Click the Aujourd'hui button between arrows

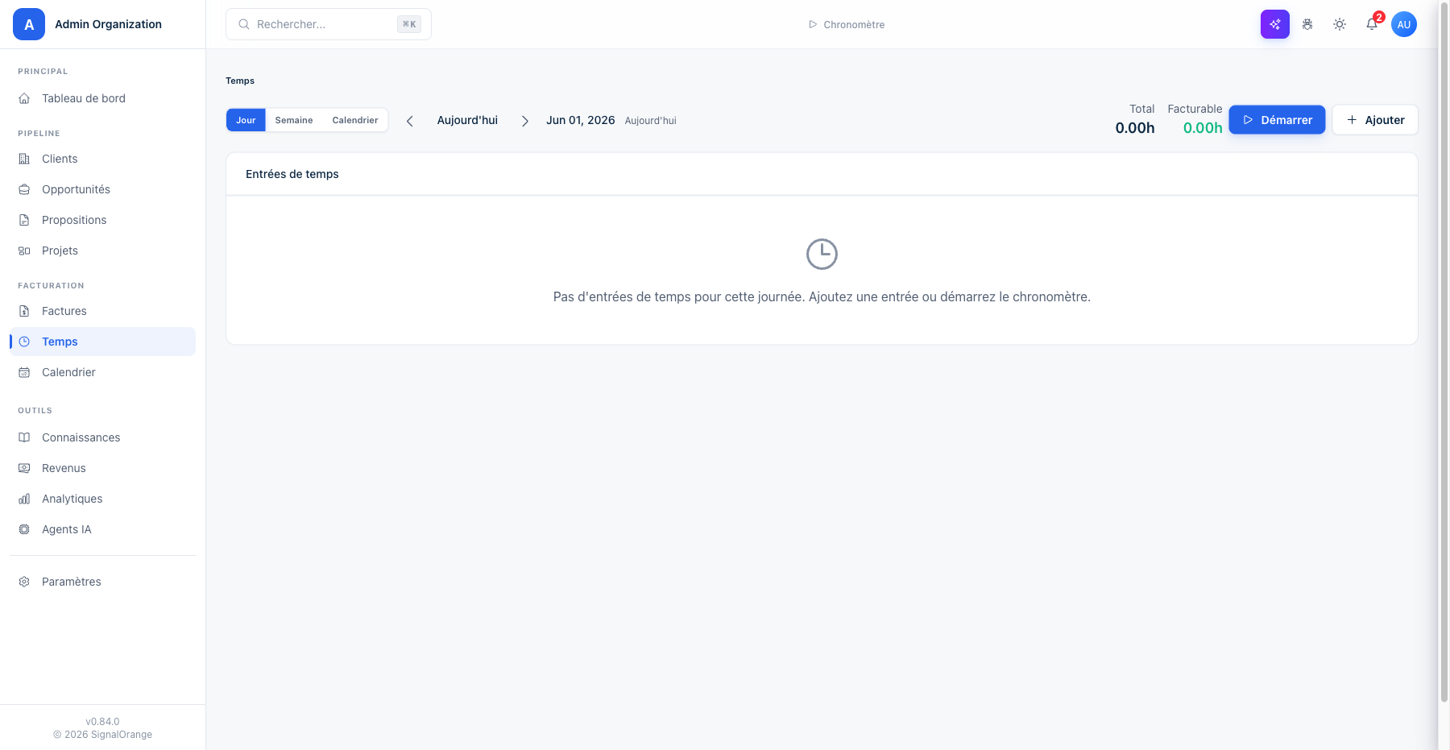(467, 120)
